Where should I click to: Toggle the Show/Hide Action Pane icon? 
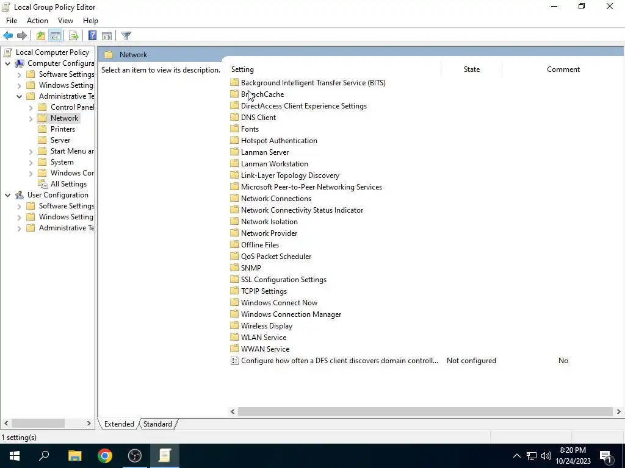pyautogui.click(x=107, y=36)
